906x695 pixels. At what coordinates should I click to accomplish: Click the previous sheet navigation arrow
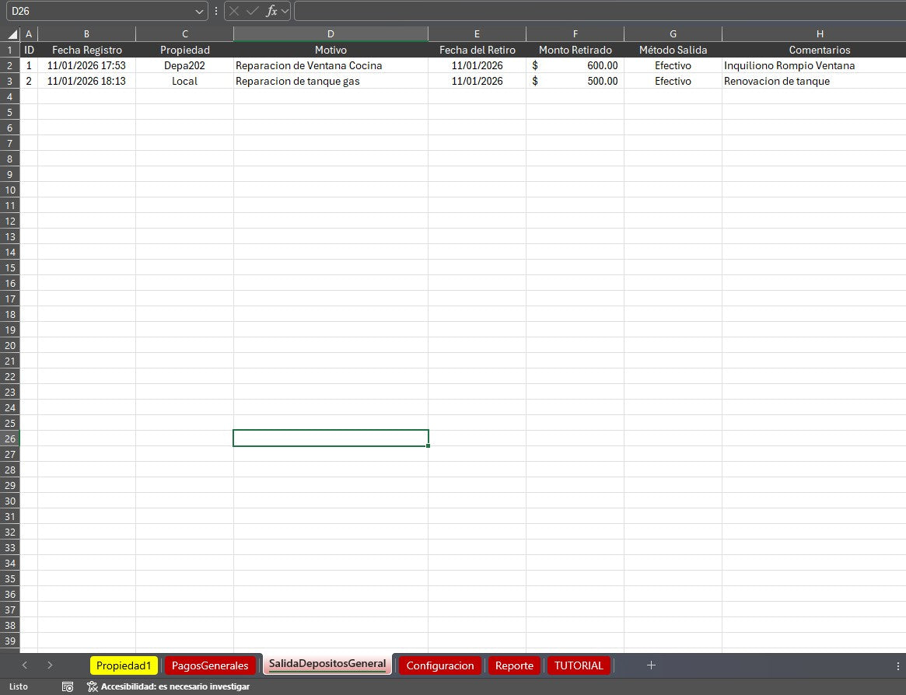24,665
